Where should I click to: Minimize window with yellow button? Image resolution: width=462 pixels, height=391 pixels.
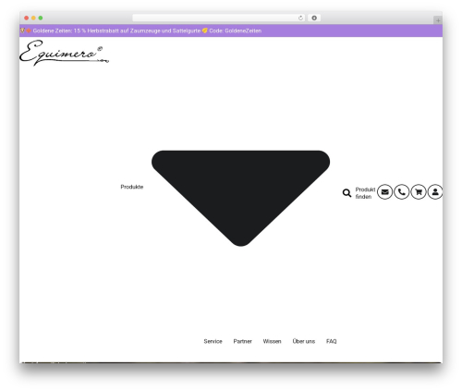coord(33,18)
